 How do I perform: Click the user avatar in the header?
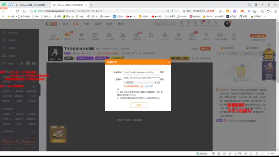(x=227, y=24)
